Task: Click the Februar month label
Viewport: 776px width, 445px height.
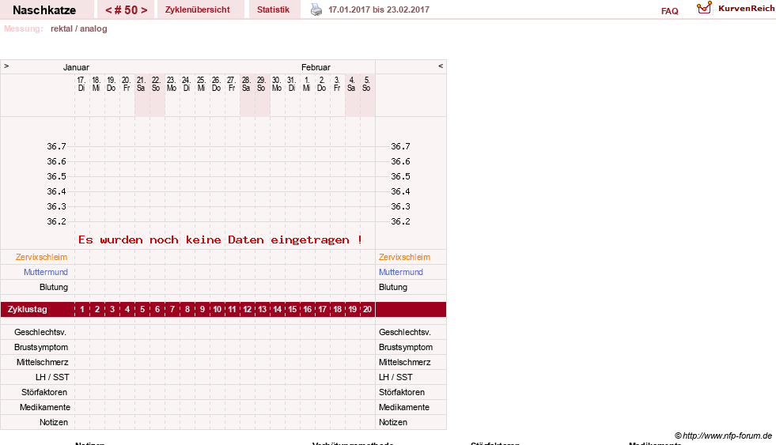Action: [x=316, y=67]
